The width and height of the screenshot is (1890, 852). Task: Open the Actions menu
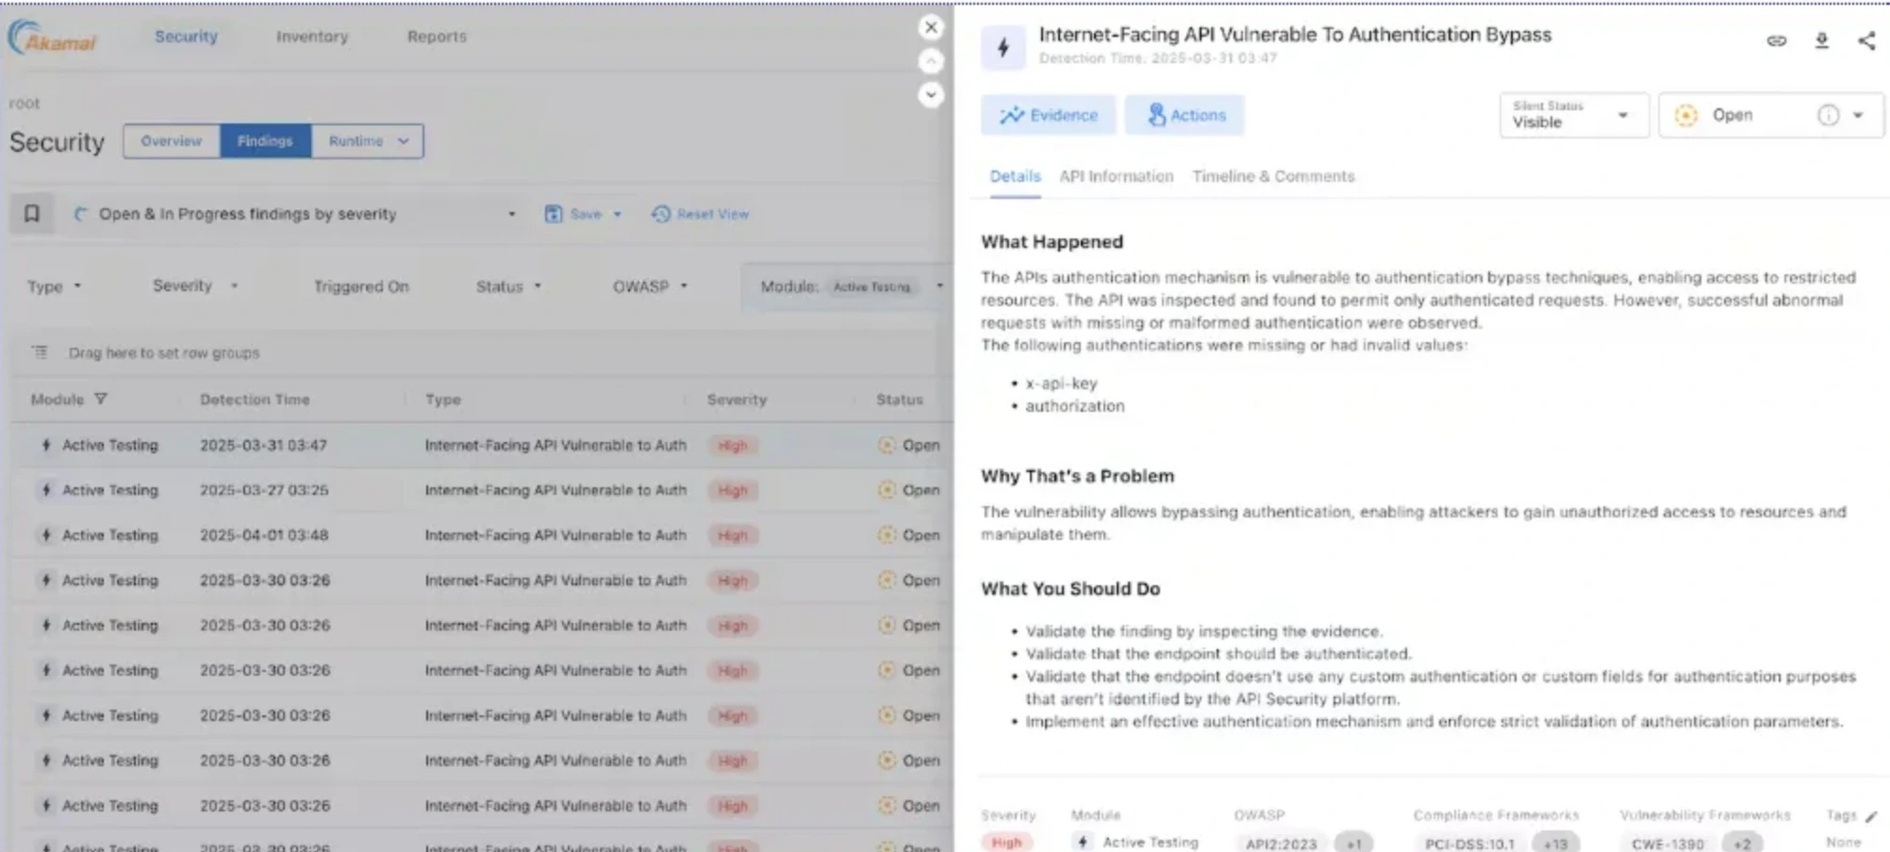coord(1185,115)
